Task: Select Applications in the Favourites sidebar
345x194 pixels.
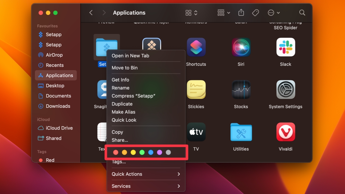Action: click(59, 75)
